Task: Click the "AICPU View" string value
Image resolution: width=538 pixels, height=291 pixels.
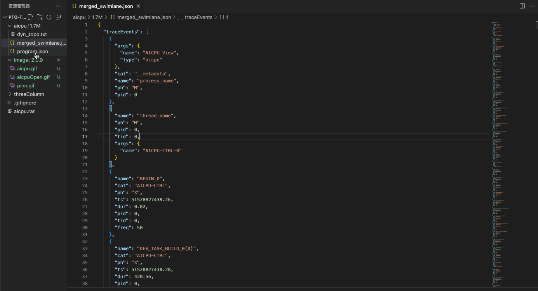Action: (x=160, y=53)
